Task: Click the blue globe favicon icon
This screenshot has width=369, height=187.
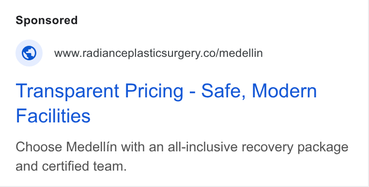Action: [x=29, y=53]
